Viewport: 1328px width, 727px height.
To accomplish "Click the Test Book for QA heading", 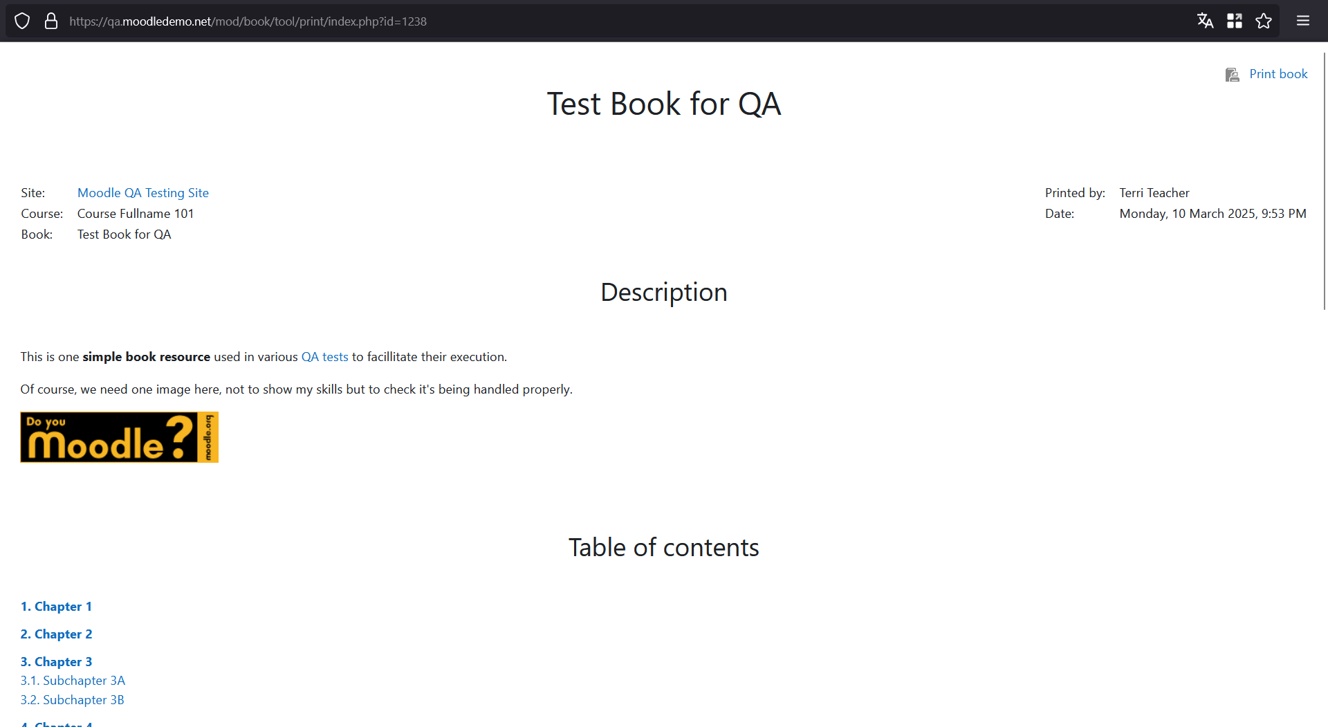I will (x=664, y=104).
